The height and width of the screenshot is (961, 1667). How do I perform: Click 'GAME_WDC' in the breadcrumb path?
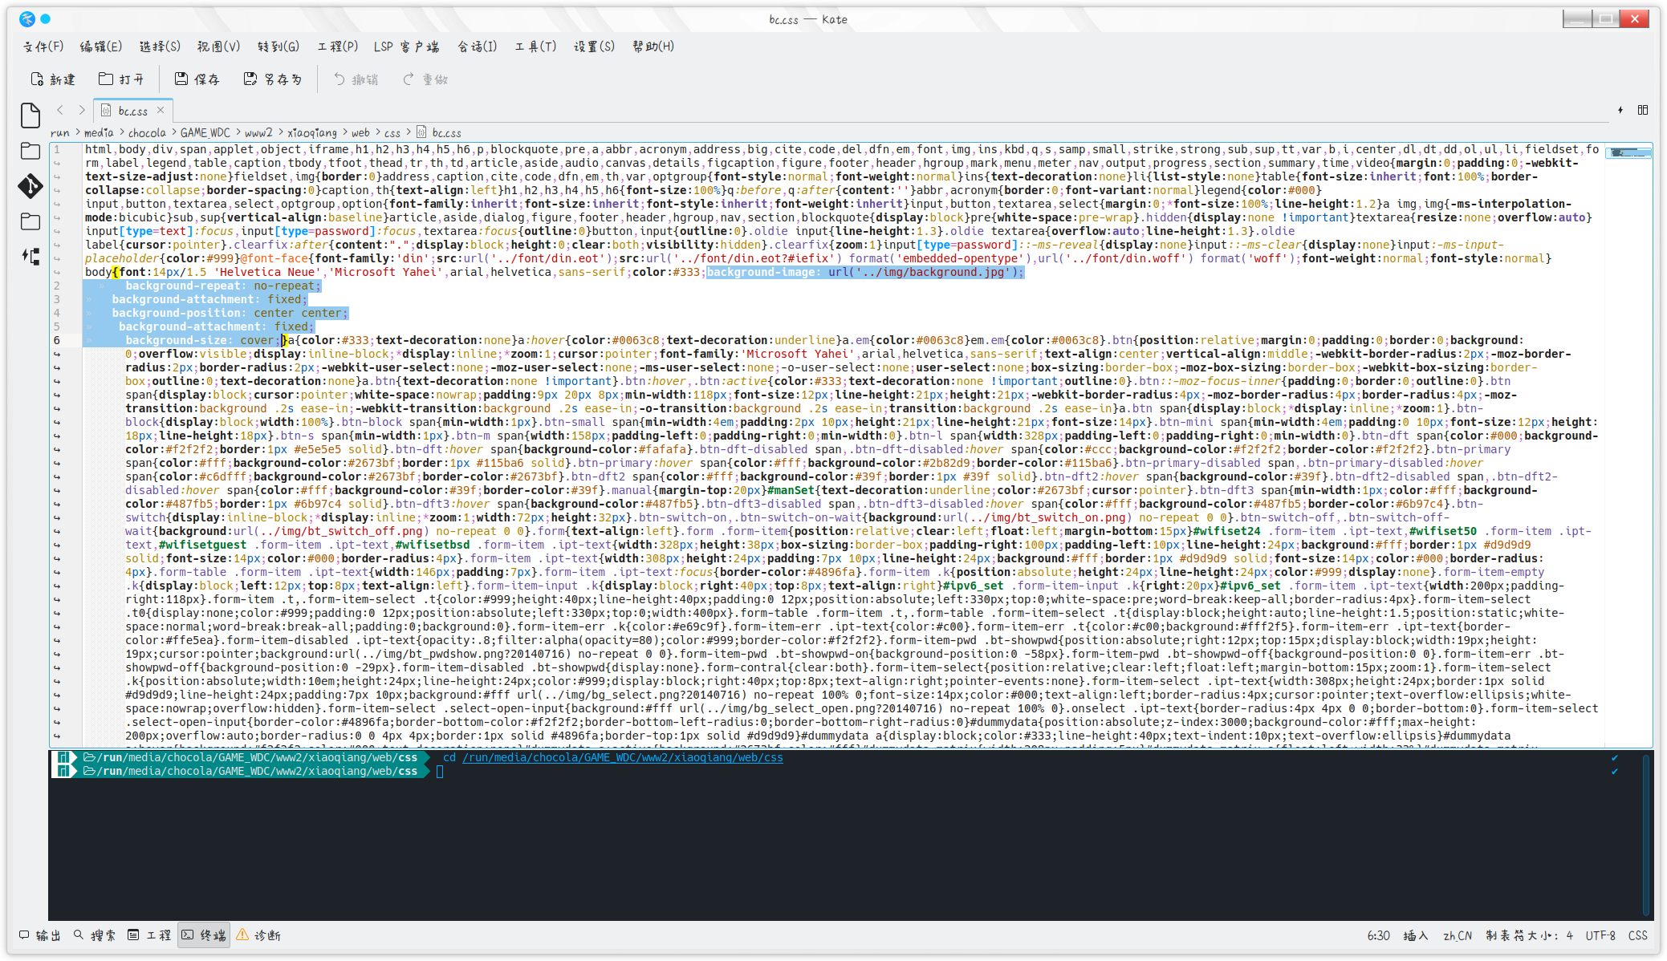point(205,133)
